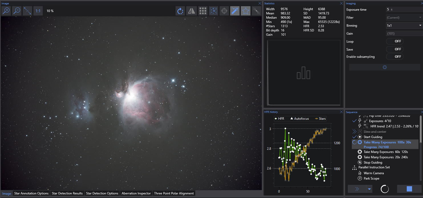This screenshot has height=198, width=423.
Task: Open Three Point Polar Alignment tab
Action: [174, 193]
